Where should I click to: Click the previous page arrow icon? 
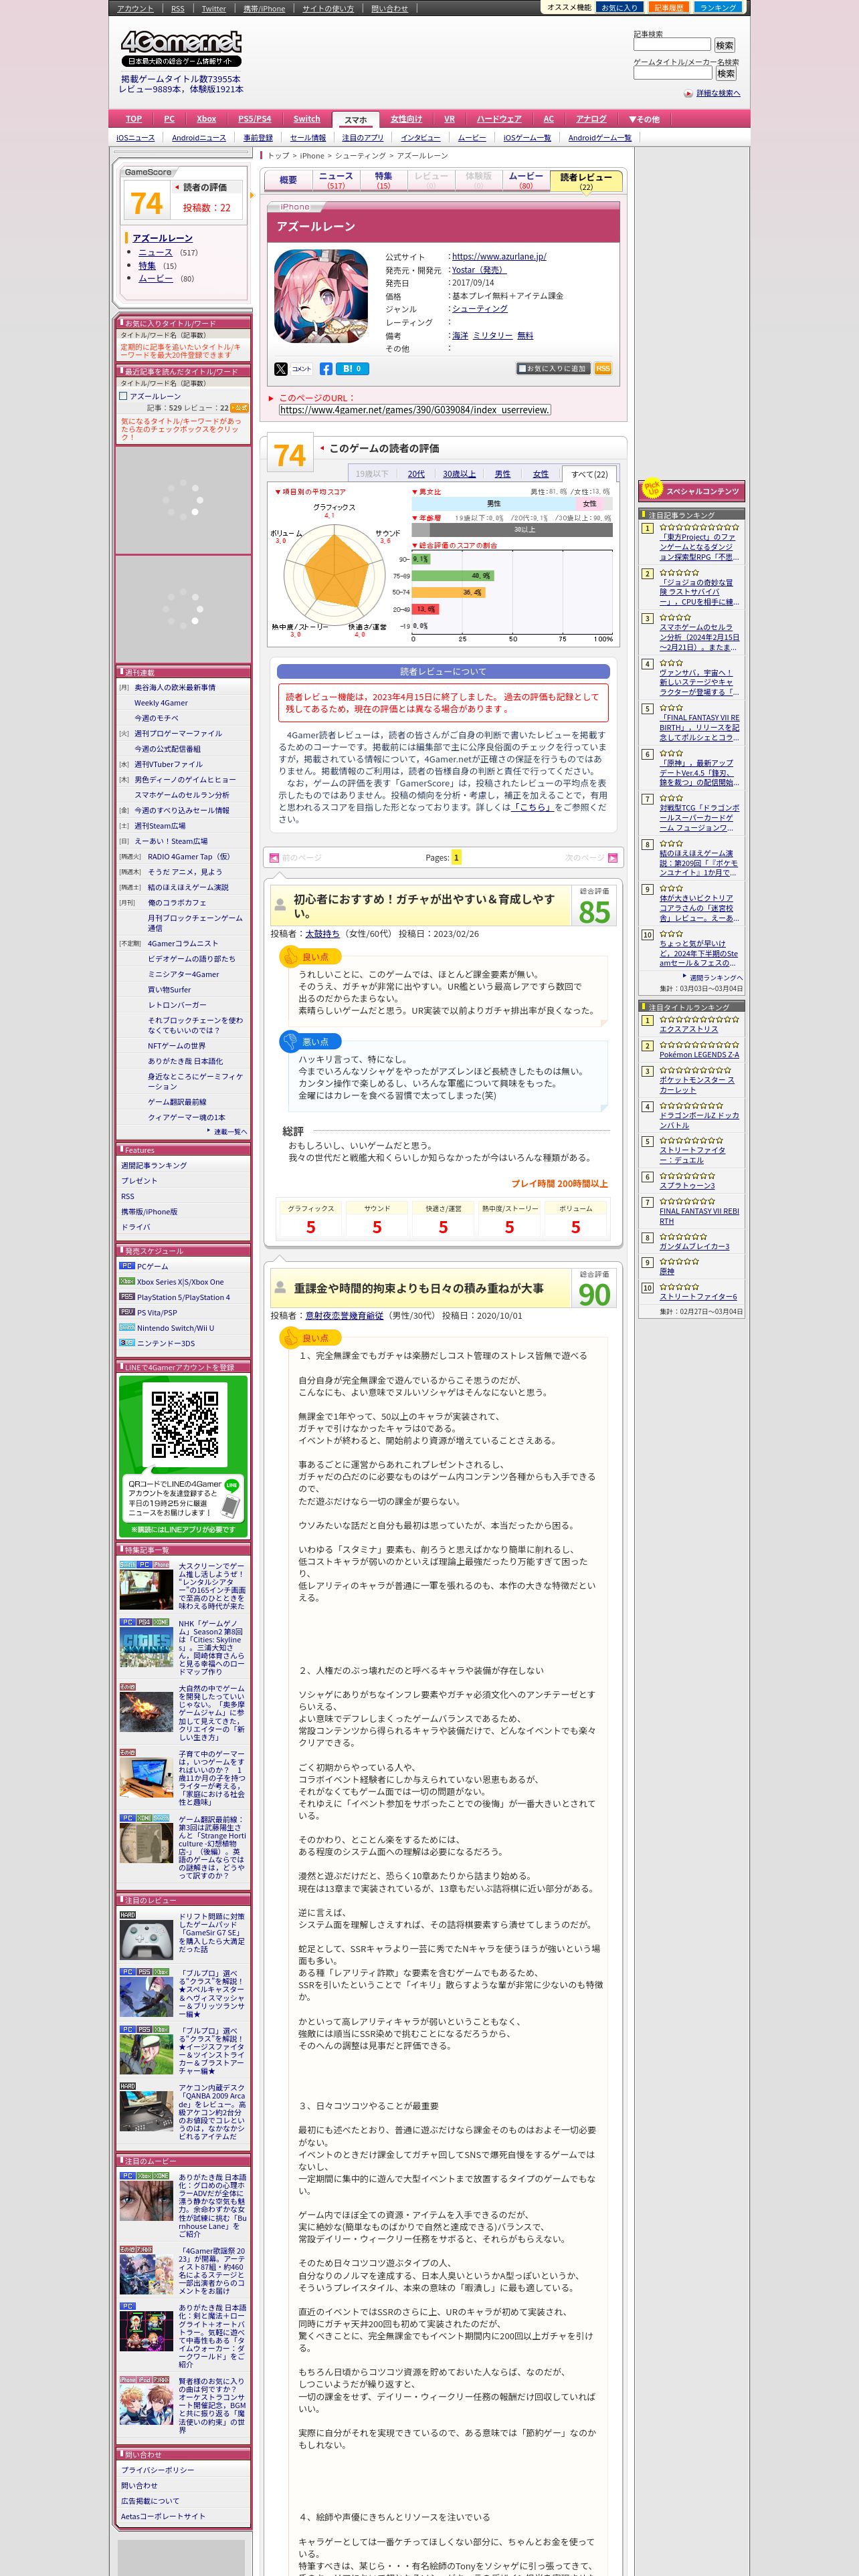pyautogui.click(x=274, y=858)
